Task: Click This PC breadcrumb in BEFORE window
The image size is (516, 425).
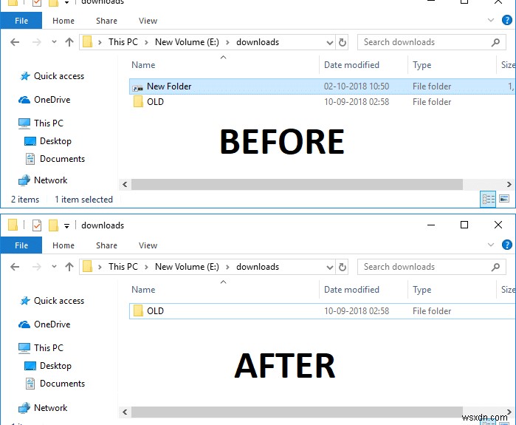Action: coord(123,42)
